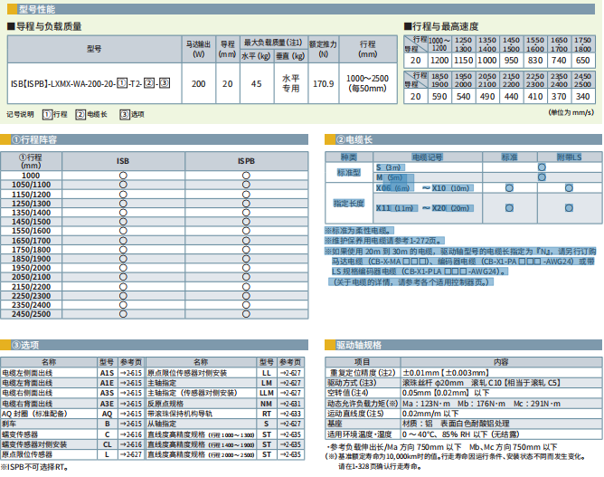Click the note ※维护保养用电缆请参考1-272页。
Viewport: 604px width, 477px height.
point(384,241)
